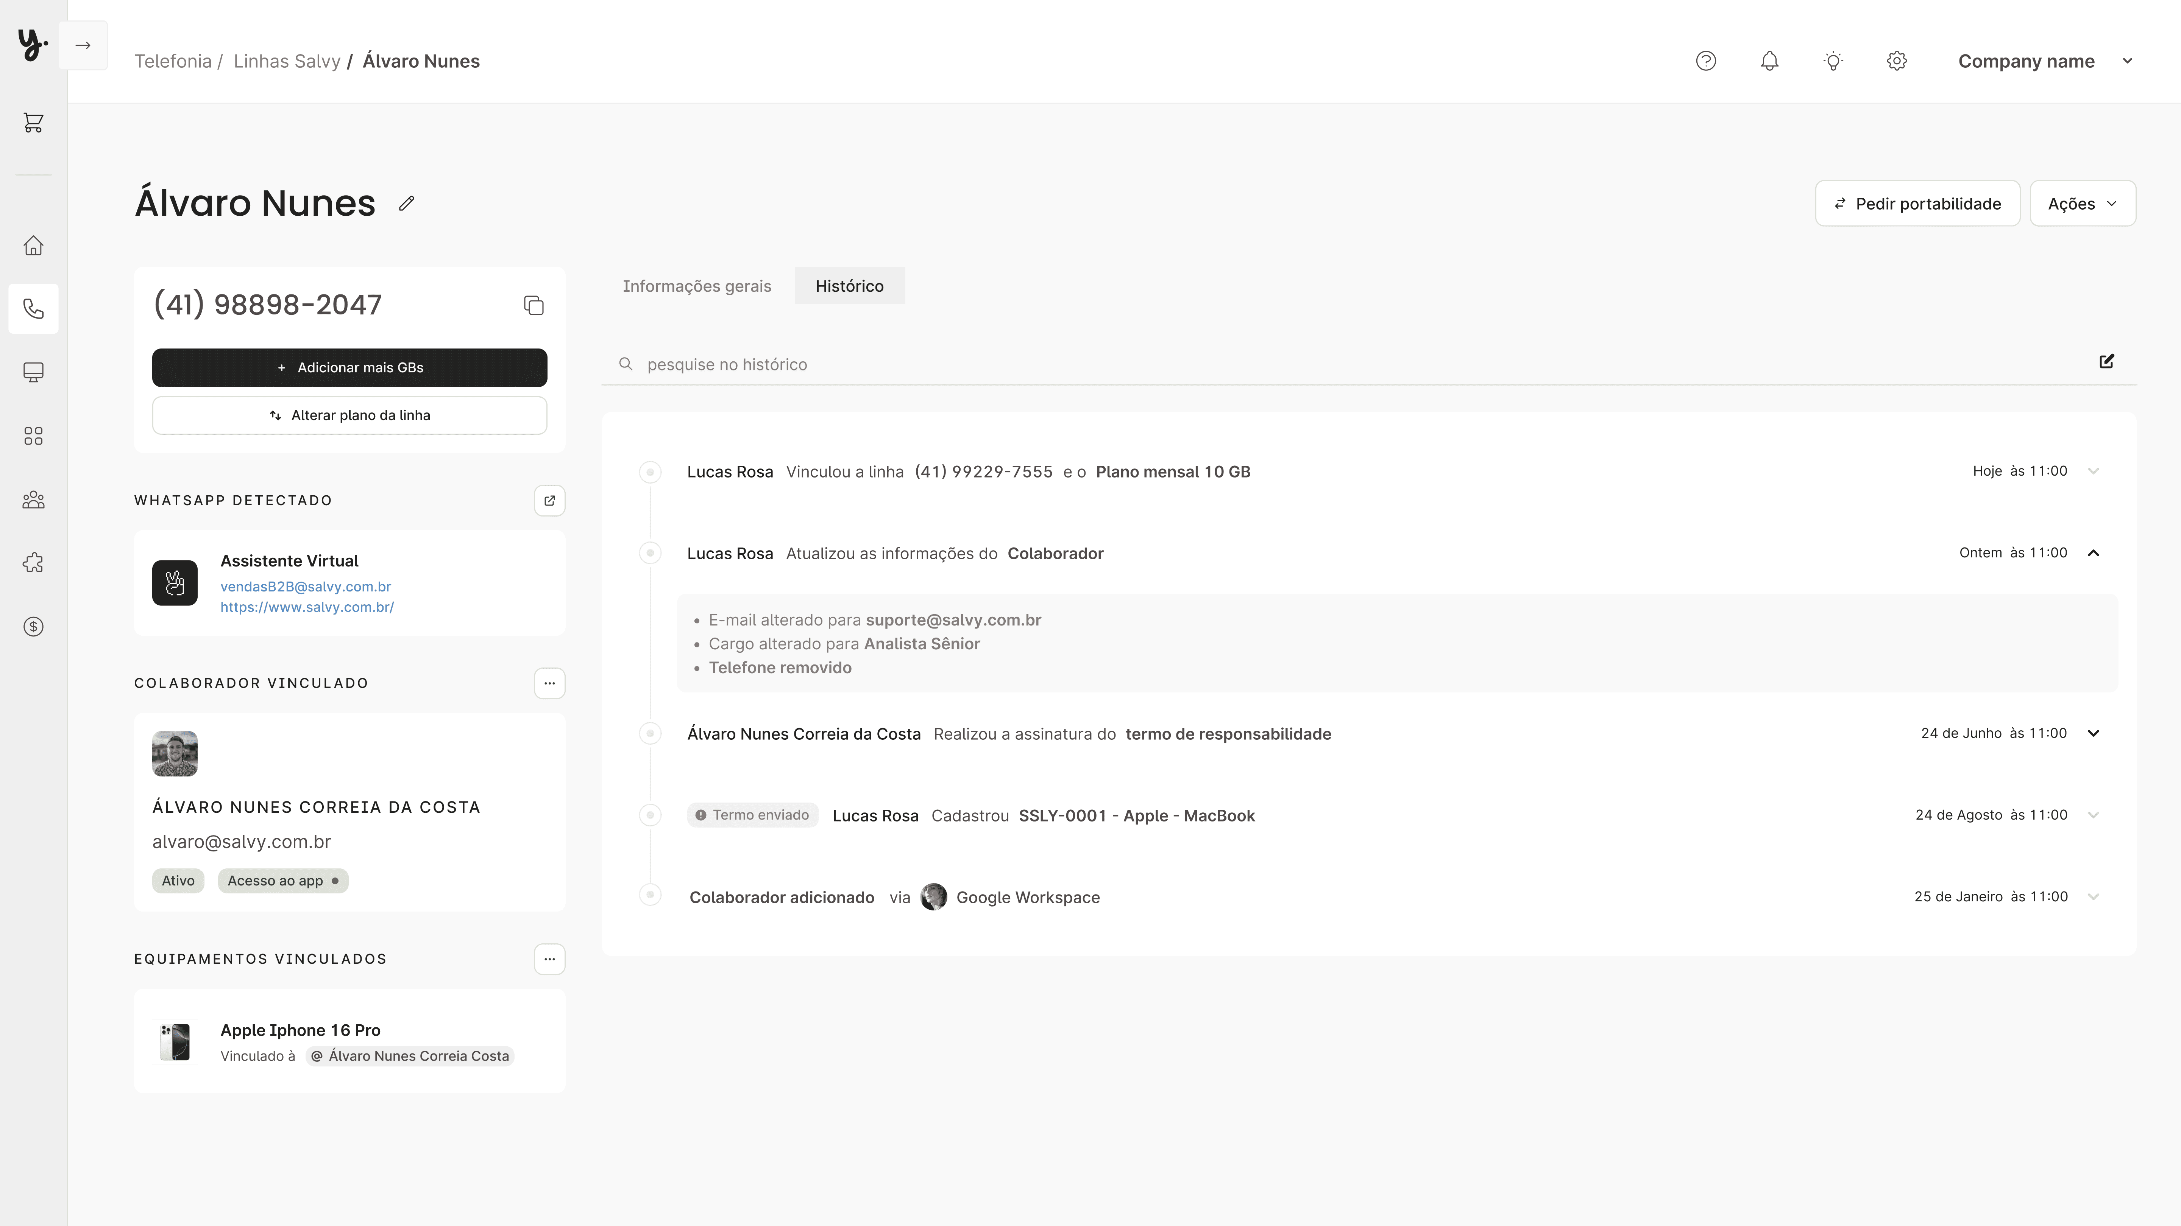Click the edit note icon in history search
This screenshot has width=2181, height=1226.
pos(2106,361)
